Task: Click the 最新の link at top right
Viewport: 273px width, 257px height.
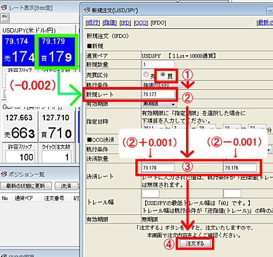Action: (x=265, y=22)
